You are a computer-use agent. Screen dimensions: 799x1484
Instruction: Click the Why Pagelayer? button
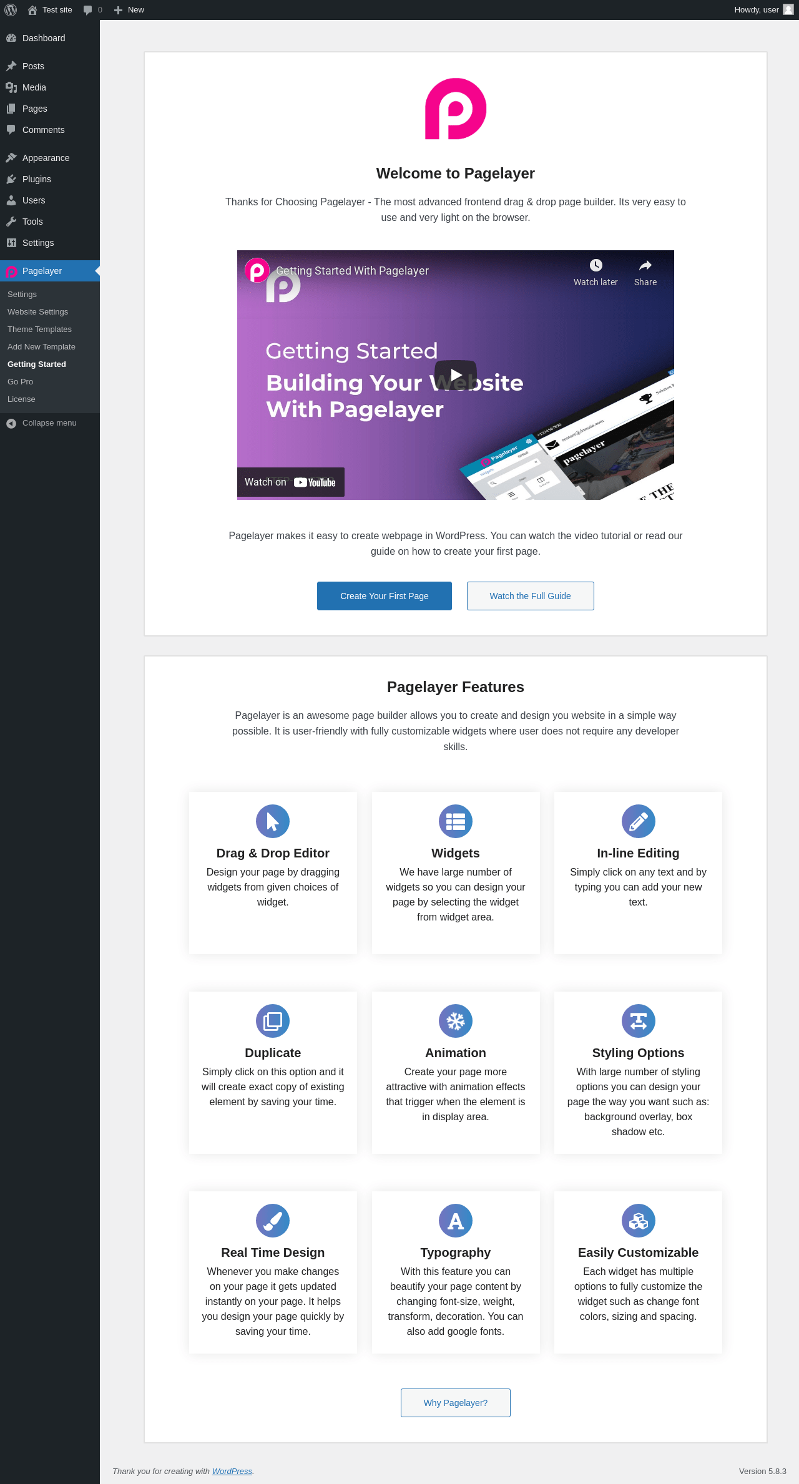point(456,1403)
